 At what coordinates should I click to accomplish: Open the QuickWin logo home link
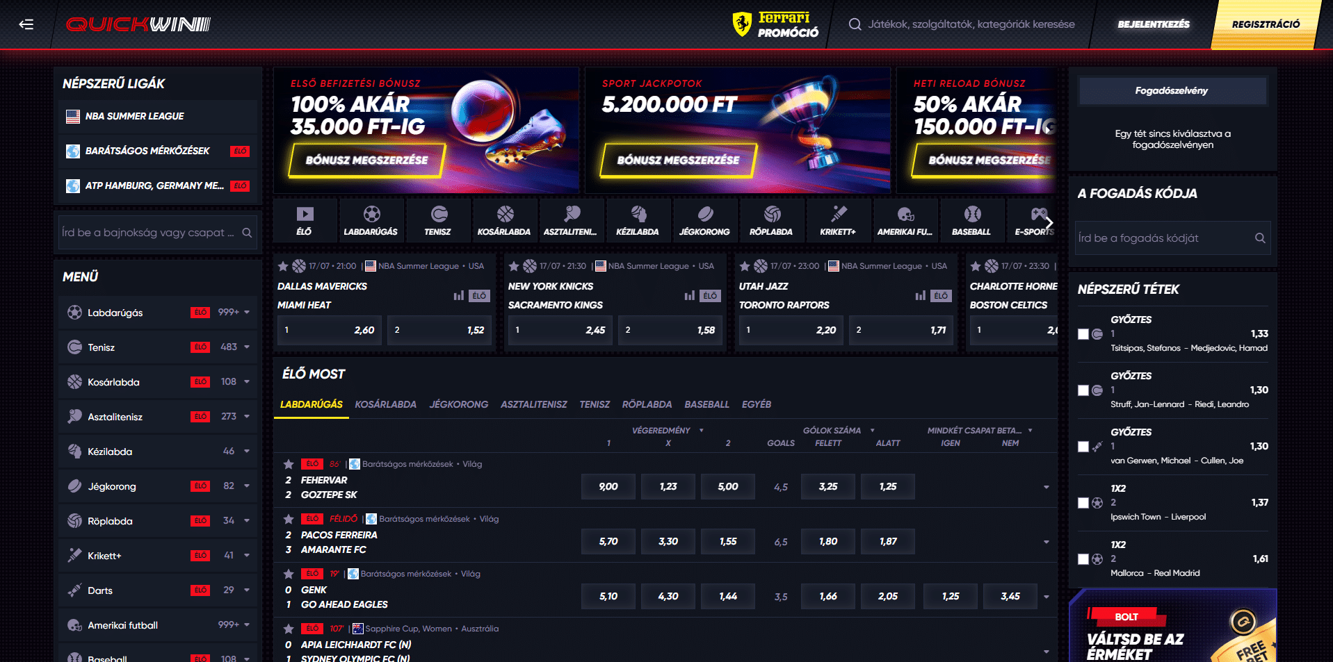click(x=138, y=24)
